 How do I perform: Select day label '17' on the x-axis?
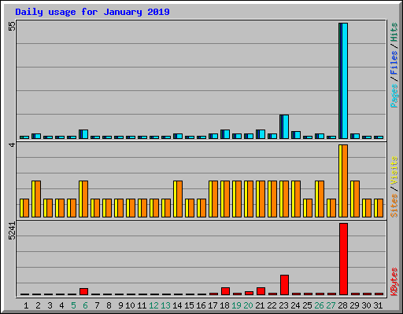pyautogui.click(x=213, y=305)
